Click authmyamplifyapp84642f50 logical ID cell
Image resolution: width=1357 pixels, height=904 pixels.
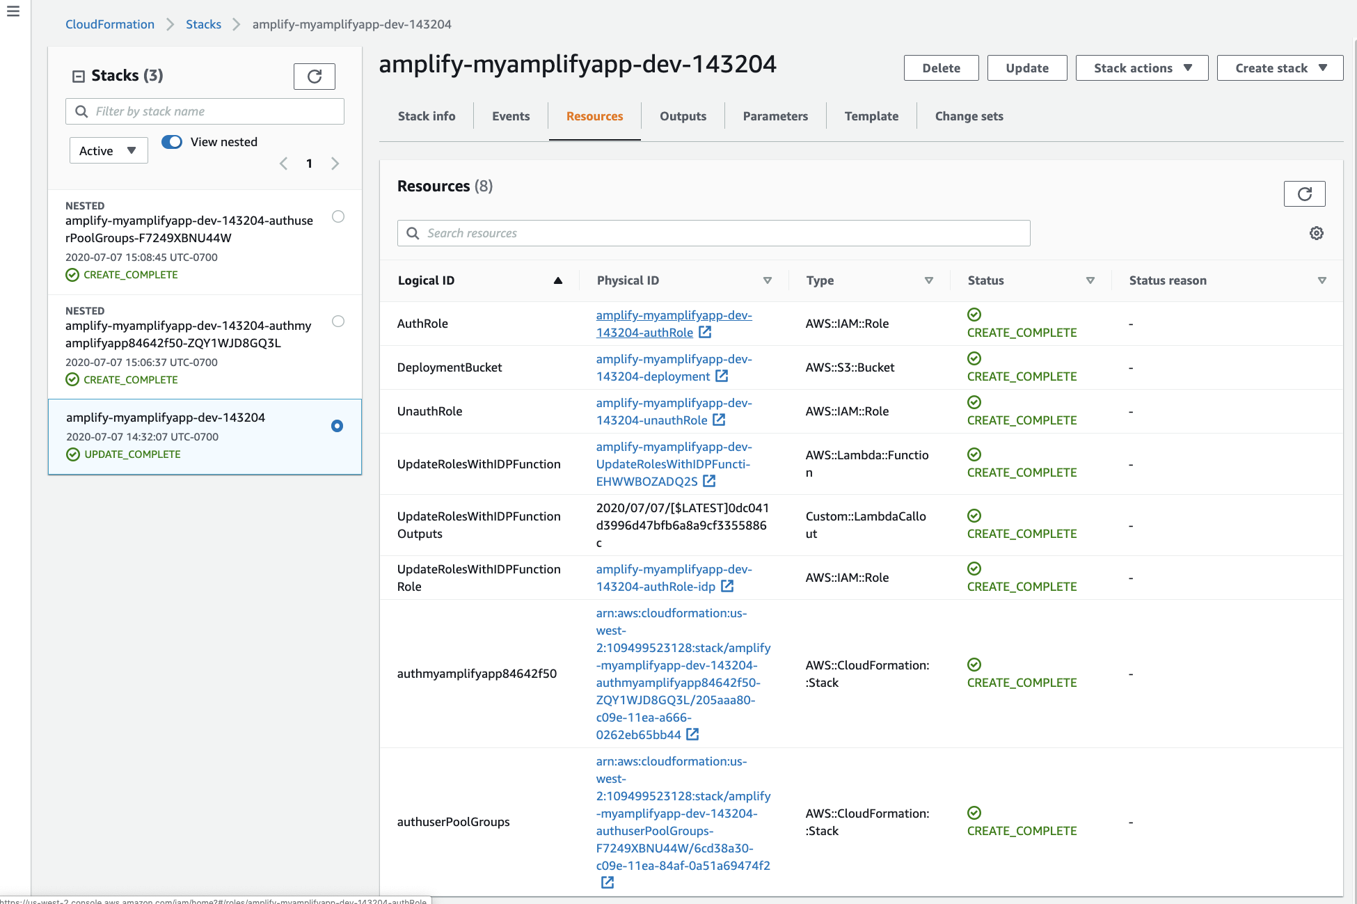(477, 674)
